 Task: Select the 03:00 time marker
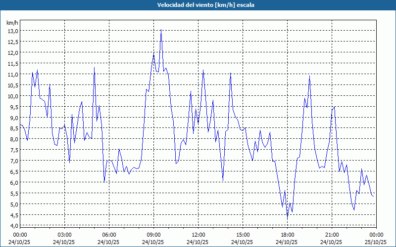[64, 235]
